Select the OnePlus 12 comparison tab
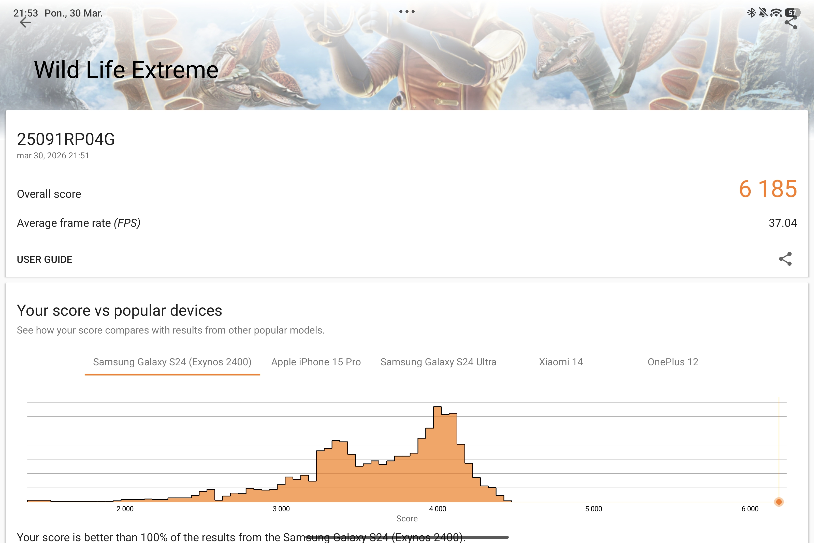The height and width of the screenshot is (543, 814). (x=673, y=362)
